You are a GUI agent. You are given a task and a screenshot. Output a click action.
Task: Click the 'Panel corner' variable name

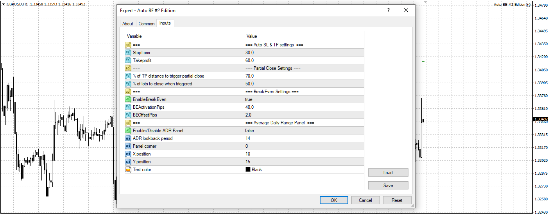pos(144,146)
